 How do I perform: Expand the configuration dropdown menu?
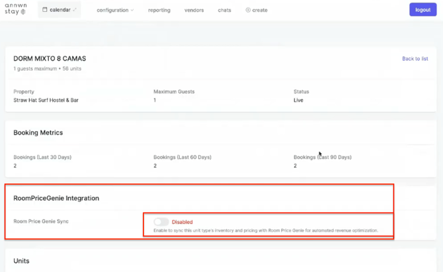pyautogui.click(x=115, y=11)
